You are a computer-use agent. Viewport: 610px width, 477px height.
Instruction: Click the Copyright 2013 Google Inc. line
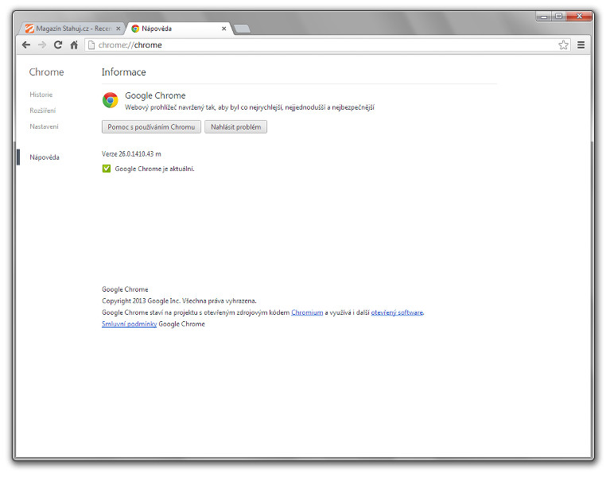pos(179,301)
